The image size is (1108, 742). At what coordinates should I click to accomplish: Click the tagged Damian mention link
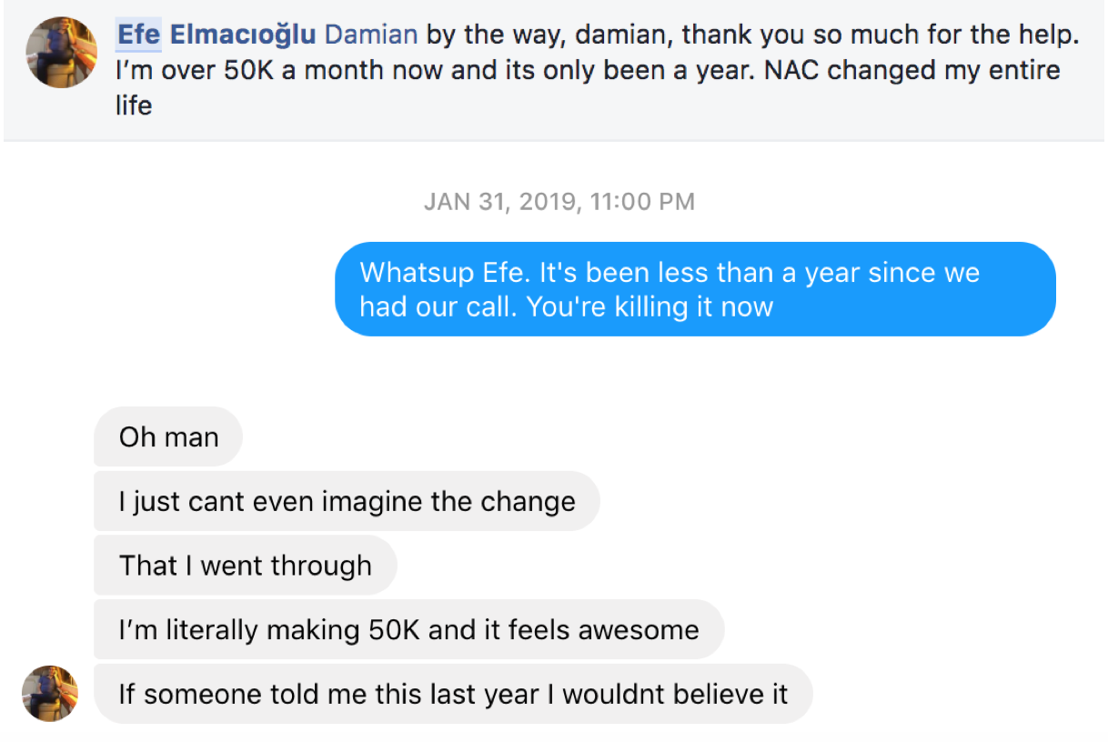click(371, 35)
